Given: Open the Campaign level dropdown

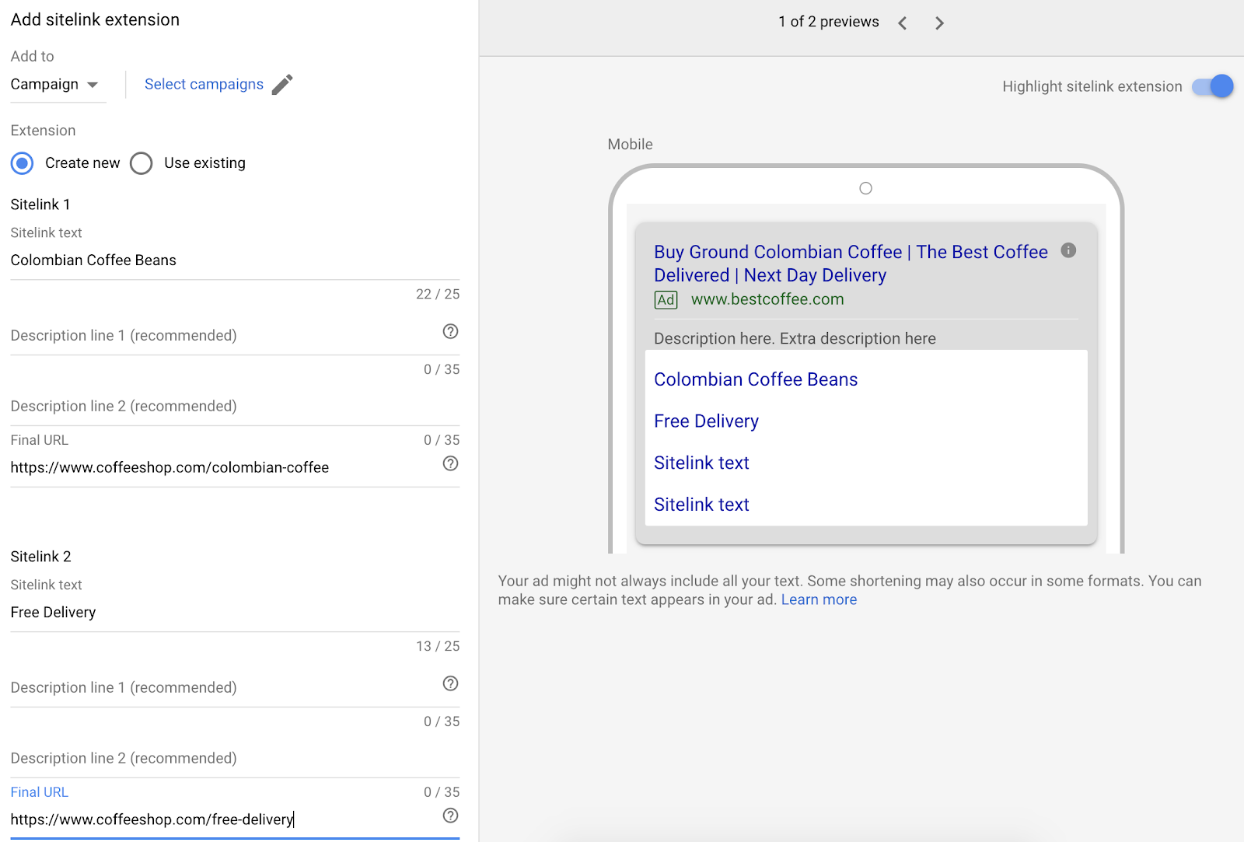Looking at the screenshot, I should click(x=54, y=85).
